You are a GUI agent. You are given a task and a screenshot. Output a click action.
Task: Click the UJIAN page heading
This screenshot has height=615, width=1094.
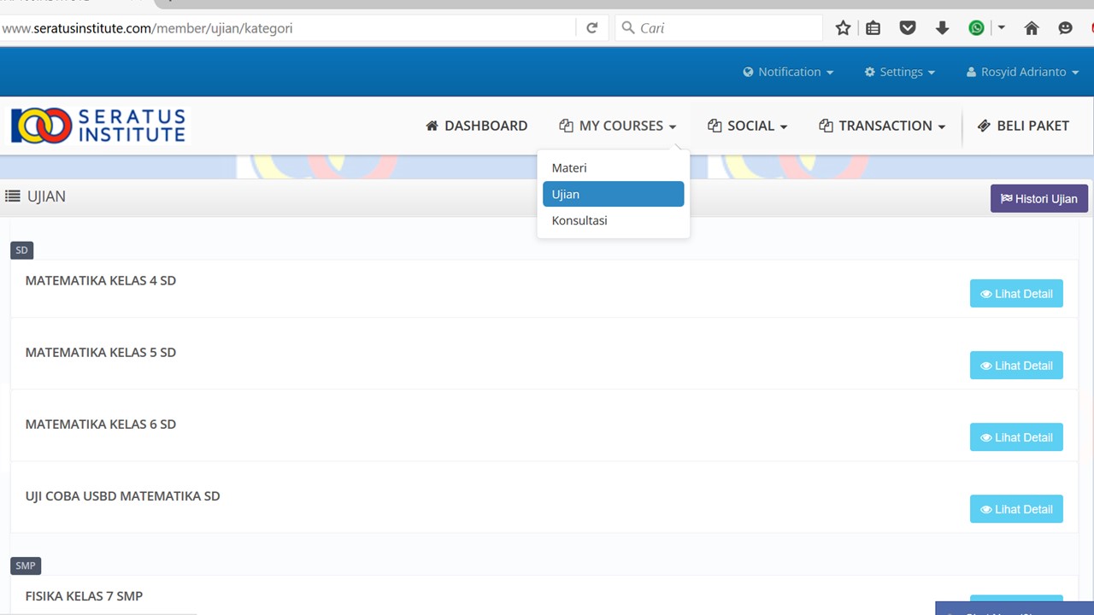click(x=46, y=196)
